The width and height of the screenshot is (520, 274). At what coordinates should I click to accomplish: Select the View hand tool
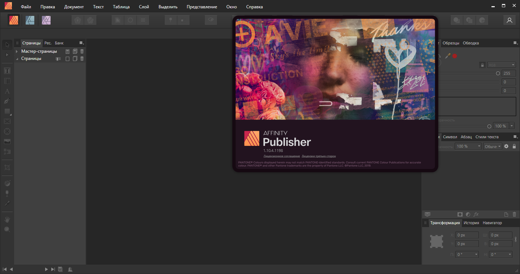pyautogui.click(x=7, y=219)
